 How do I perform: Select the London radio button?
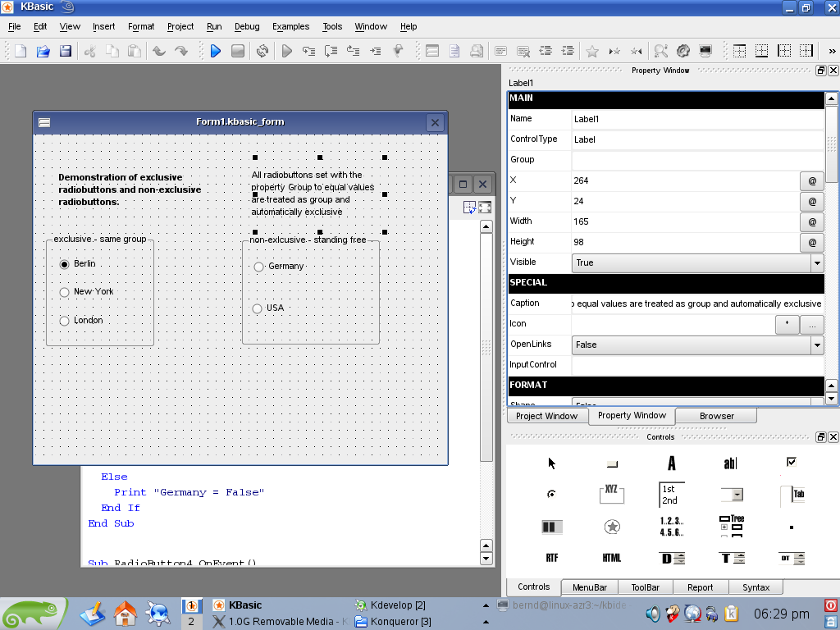coord(64,321)
